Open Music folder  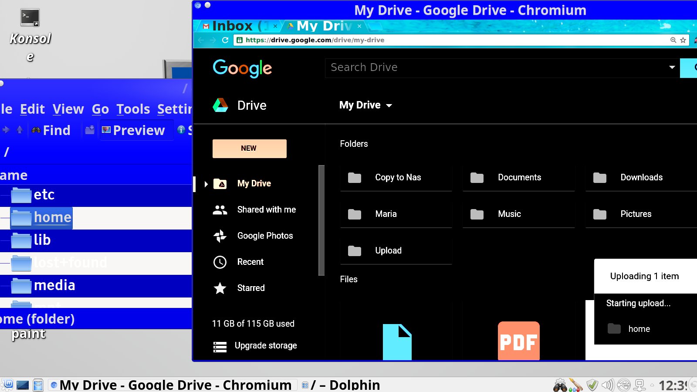click(519, 214)
